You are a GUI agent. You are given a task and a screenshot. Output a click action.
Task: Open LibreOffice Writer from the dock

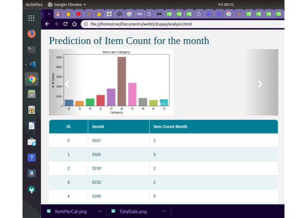pyautogui.click(x=31, y=126)
